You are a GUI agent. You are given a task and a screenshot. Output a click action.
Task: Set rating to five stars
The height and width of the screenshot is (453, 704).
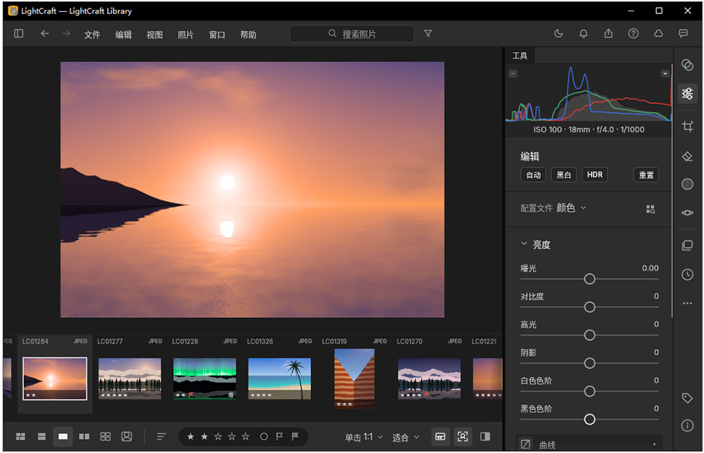[x=246, y=436]
